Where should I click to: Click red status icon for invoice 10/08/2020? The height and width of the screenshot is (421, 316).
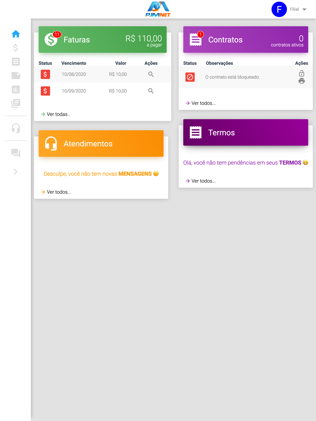click(45, 74)
